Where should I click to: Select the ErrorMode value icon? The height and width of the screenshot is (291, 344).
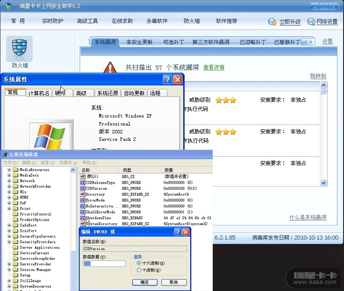point(82,200)
